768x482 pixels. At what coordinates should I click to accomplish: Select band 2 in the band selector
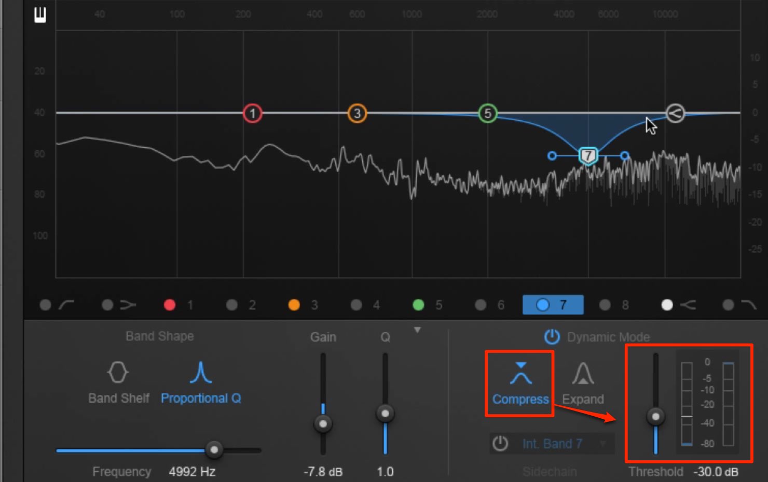[241, 305]
